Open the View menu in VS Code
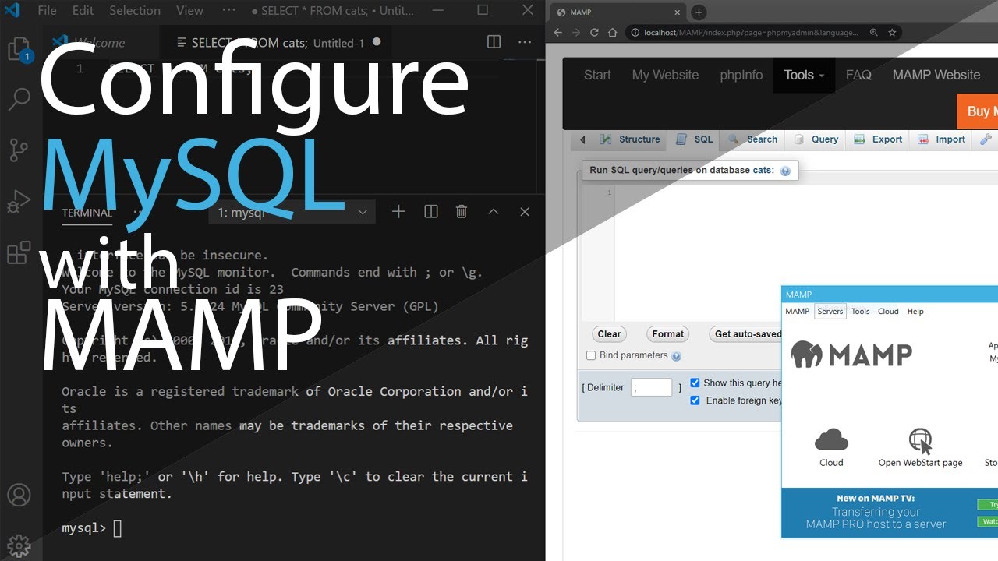 [x=189, y=10]
